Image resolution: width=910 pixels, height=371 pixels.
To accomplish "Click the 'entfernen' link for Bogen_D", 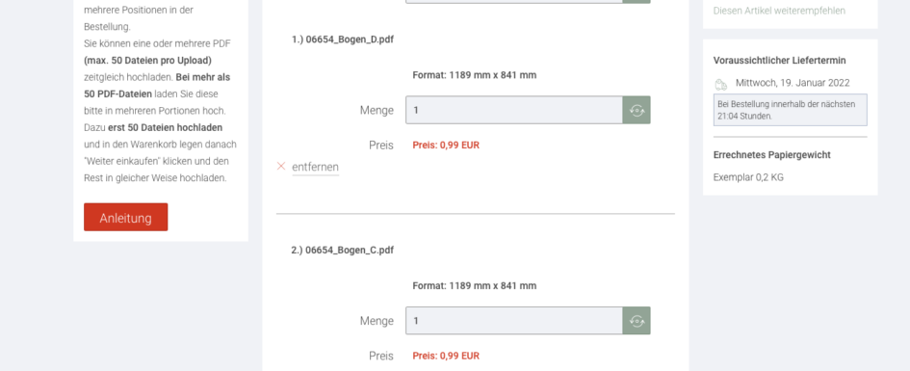I will (x=315, y=167).
